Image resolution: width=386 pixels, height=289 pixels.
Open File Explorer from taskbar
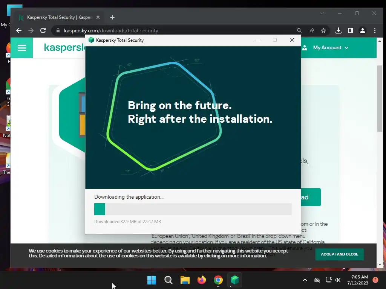pyautogui.click(x=185, y=280)
